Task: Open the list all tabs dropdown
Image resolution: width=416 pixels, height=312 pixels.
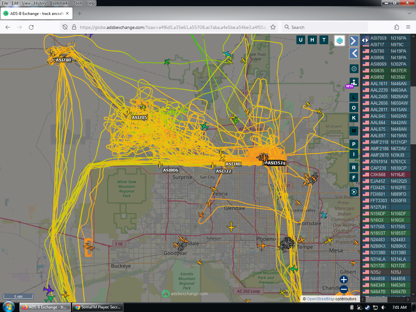Action: (409, 13)
